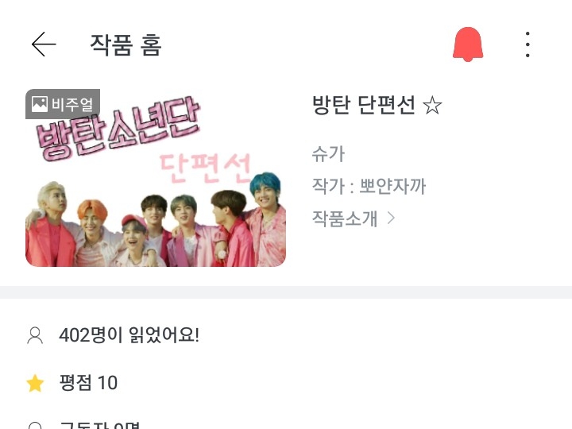Click the yellow rating star icon

tap(36, 383)
